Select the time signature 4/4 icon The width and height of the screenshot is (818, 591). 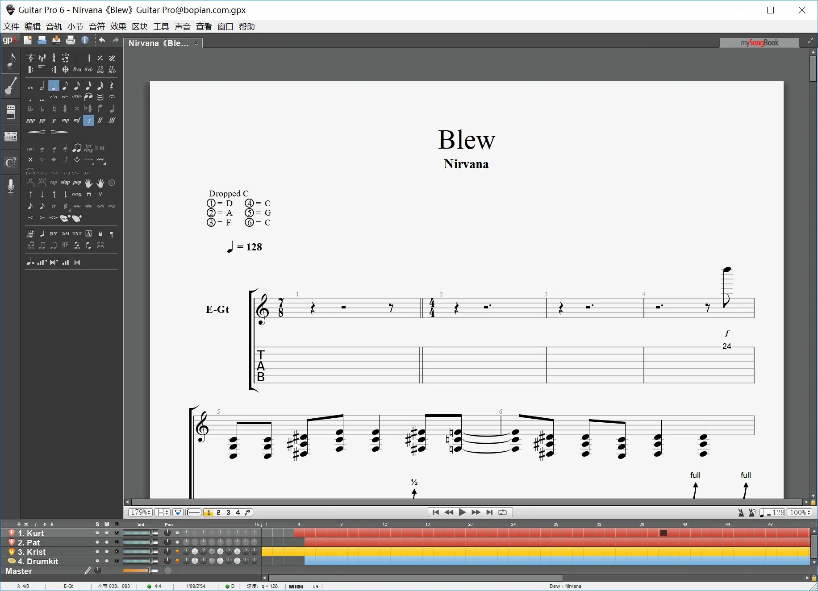[x=54, y=58]
